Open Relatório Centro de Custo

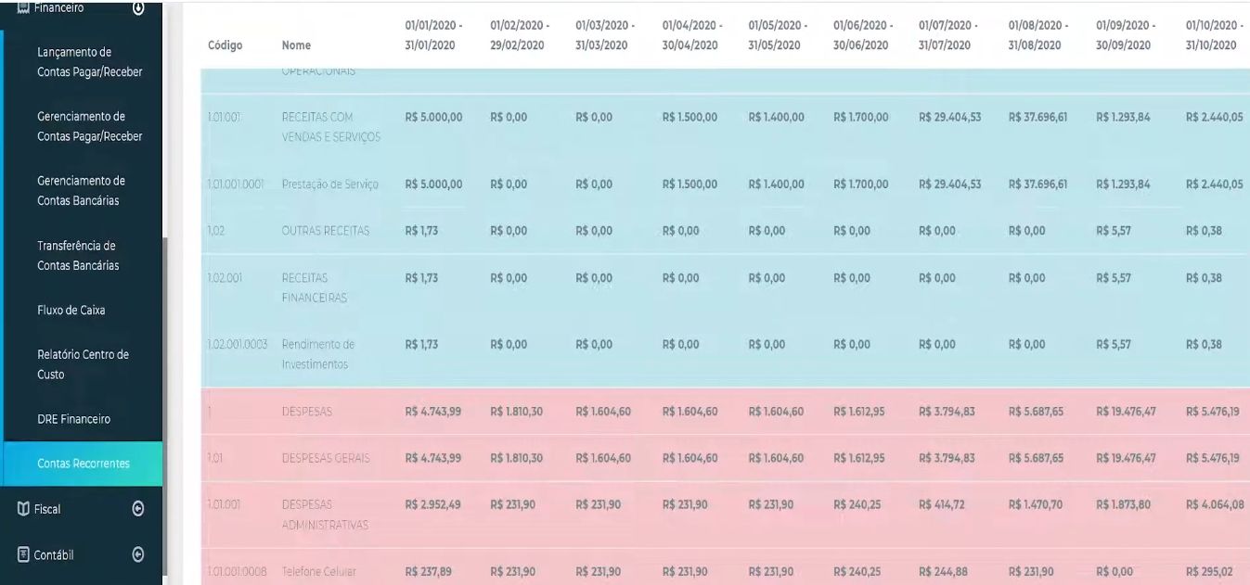click(83, 364)
